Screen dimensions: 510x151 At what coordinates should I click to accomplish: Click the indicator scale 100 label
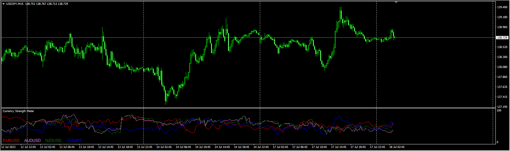499,111
